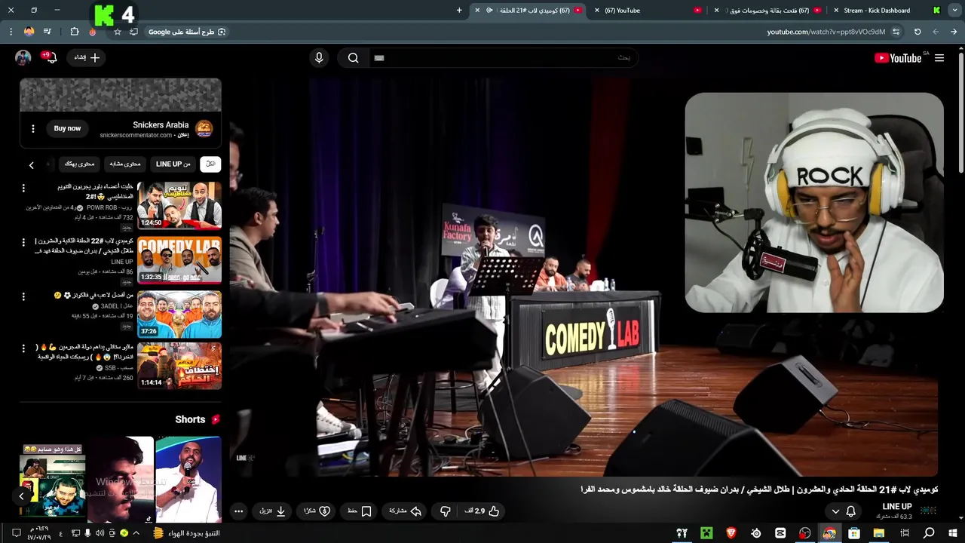The height and width of the screenshot is (543, 965).
Task: Open the Comedy Lab #22 video title
Action: coord(84,246)
